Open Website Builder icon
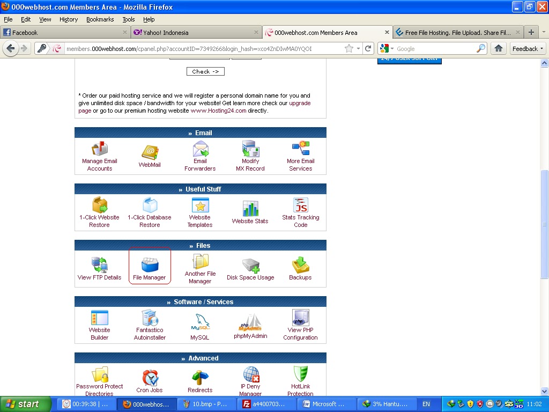Screen dimensions: 549x412 (x=99, y=318)
